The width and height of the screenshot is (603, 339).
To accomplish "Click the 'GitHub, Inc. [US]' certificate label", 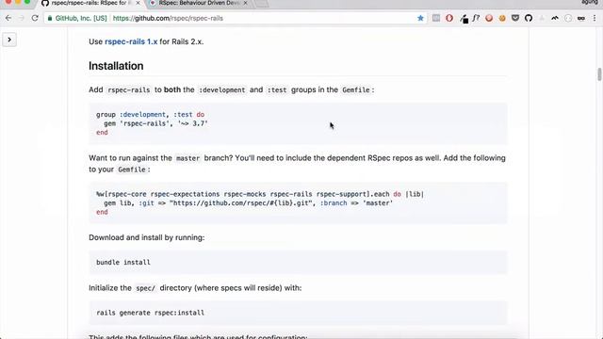I will [x=81, y=18].
